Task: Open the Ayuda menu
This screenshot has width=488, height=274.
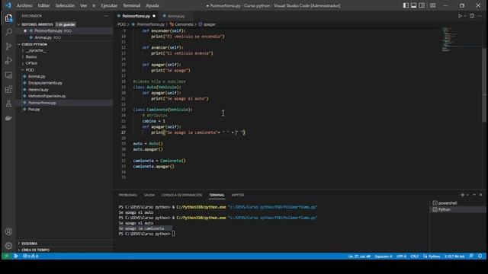Action: [152, 5]
